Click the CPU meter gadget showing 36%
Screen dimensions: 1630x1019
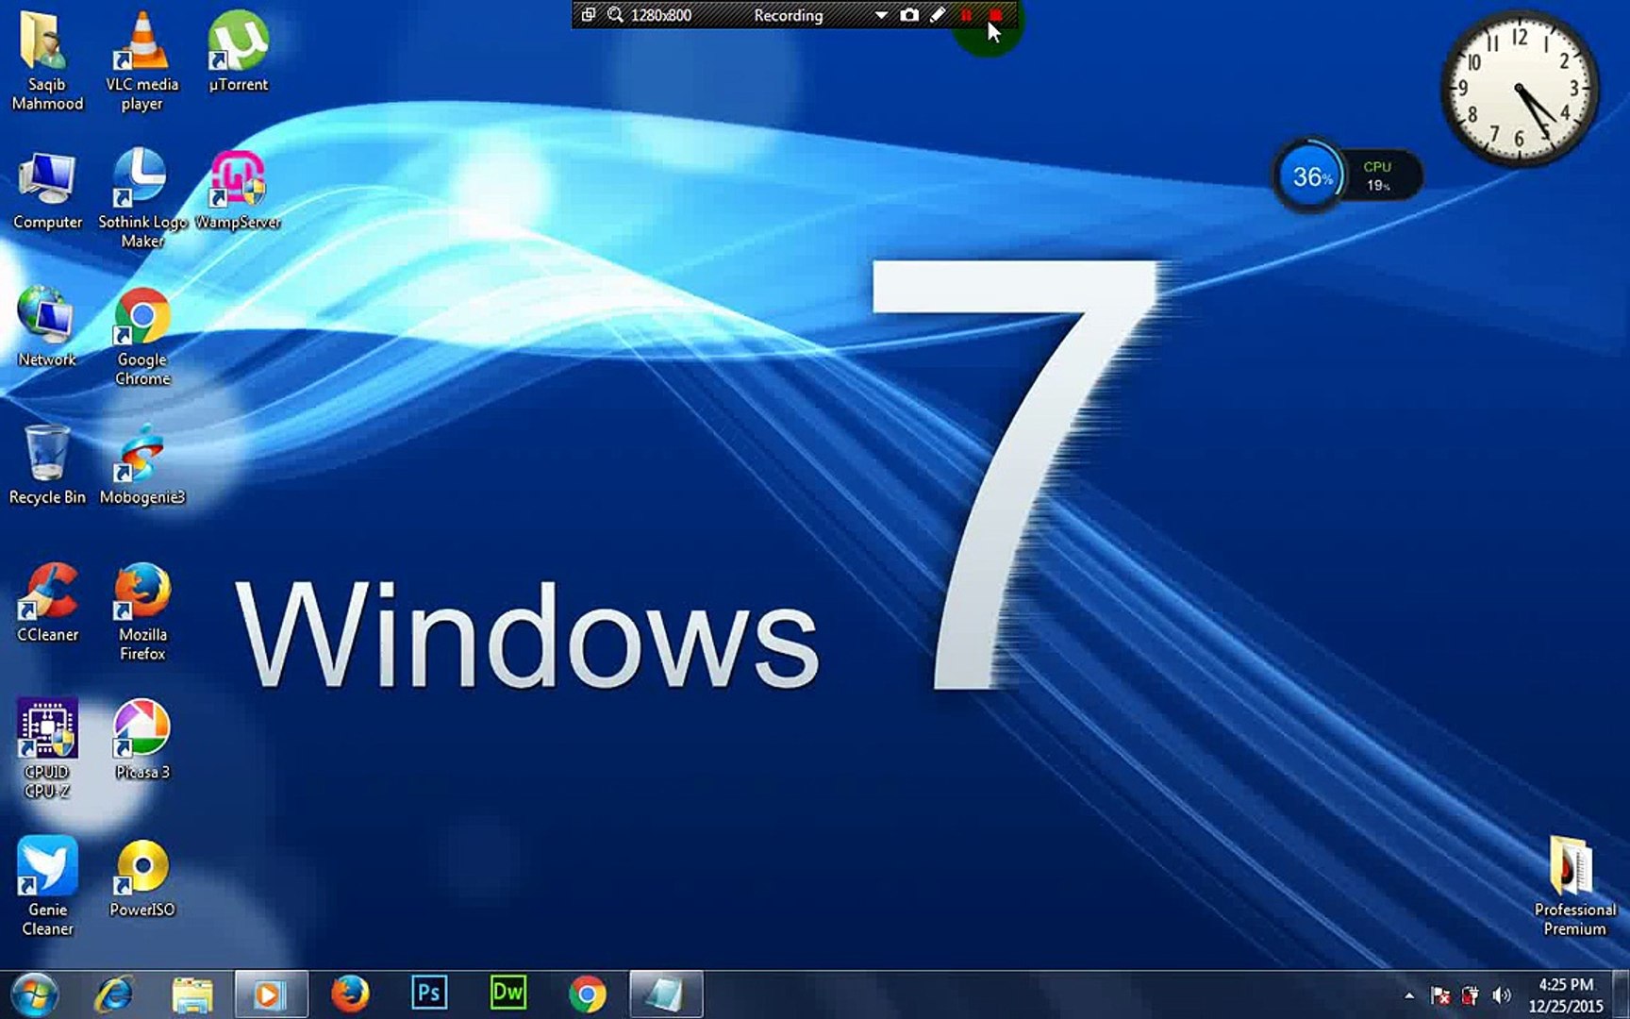1347,175
